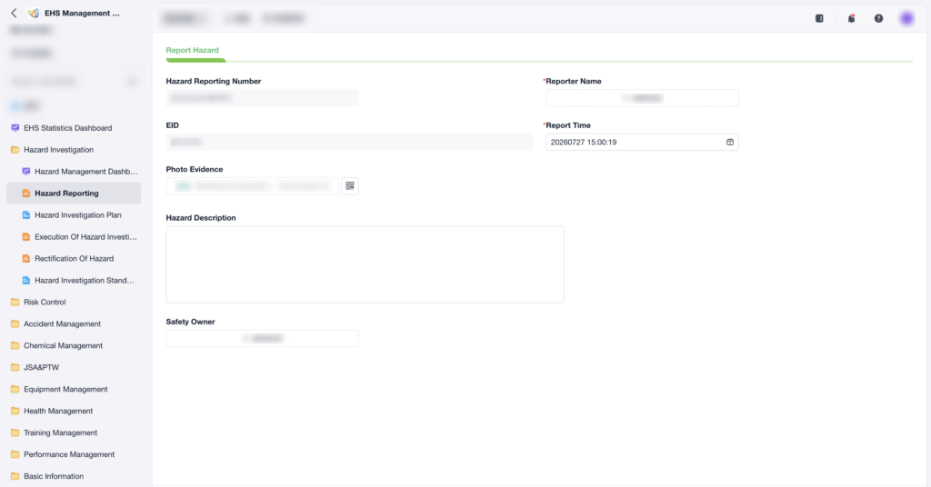This screenshot has width=931, height=487.
Task: Click the Safety Owner field
Action: [263, 339]
